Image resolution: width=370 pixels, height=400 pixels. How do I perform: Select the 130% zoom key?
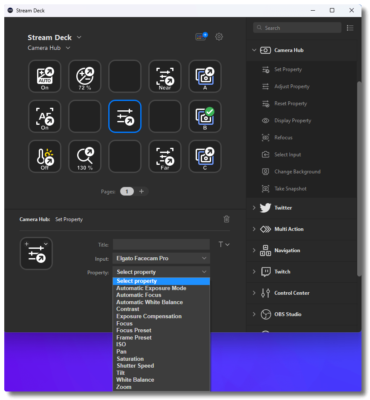click(85, 156)
